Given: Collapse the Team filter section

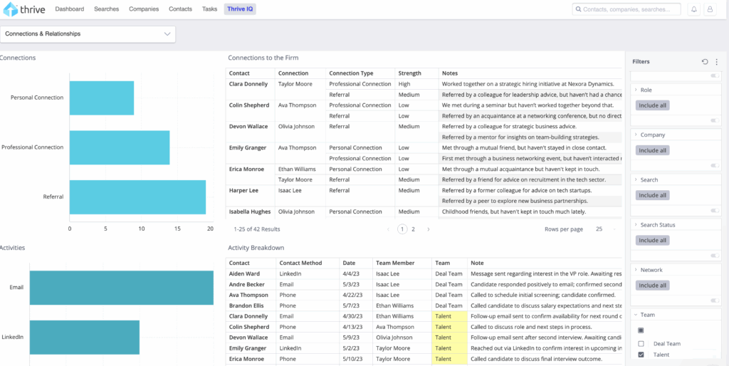Looking at the screenshot, I should click(635, 315).
